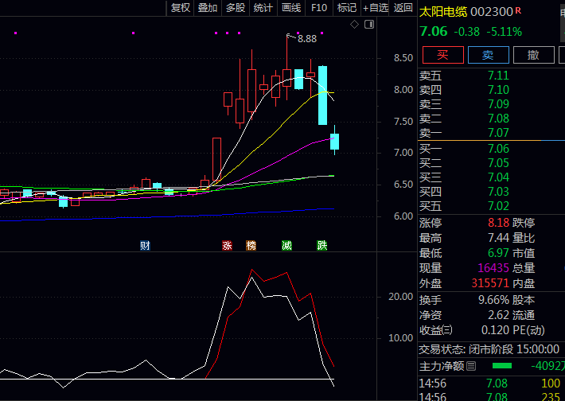This screenshot has height=401, width=565.
Task: Open the 统计 statistics menu
Action: (x=263, y=8)
